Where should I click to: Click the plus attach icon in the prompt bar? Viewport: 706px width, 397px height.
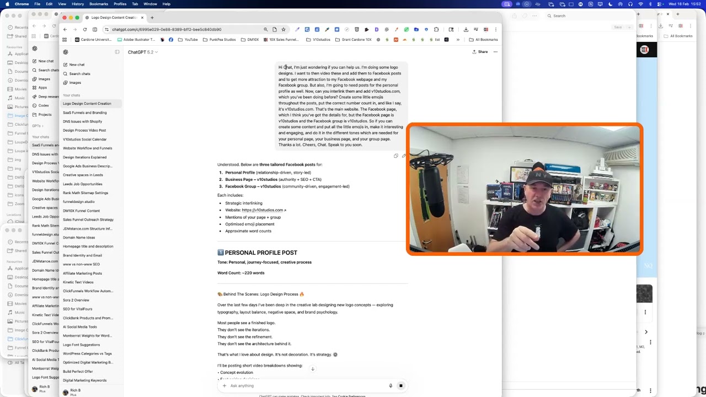[224, 385]
